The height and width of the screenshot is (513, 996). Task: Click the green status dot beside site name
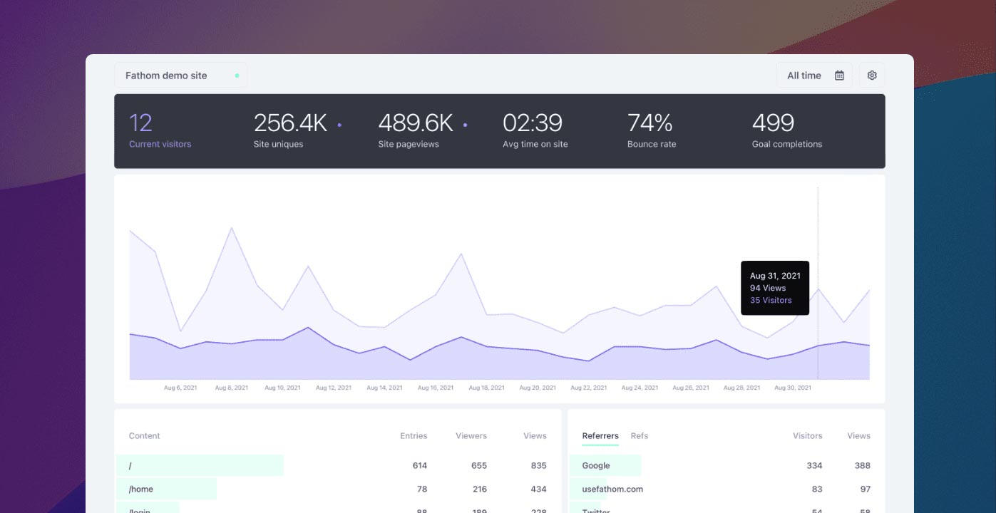point(237,76)
